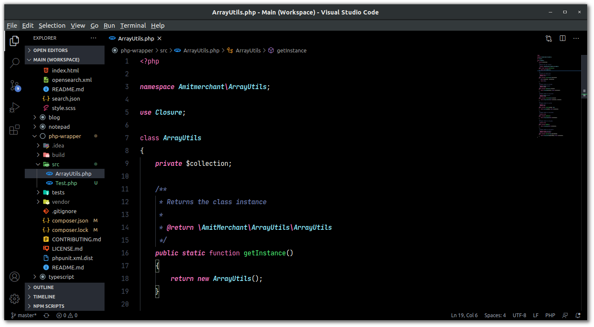Select the Run and Debug icon

point(15,107)
